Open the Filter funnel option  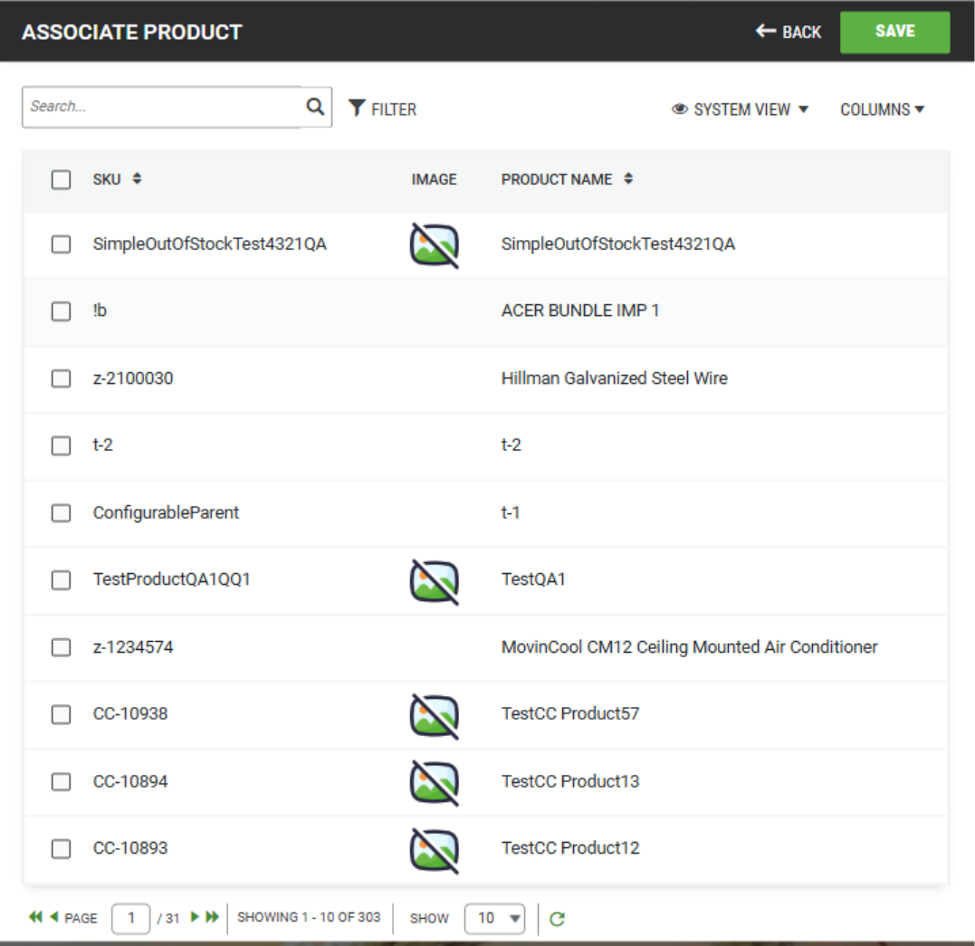coord(382,109)
